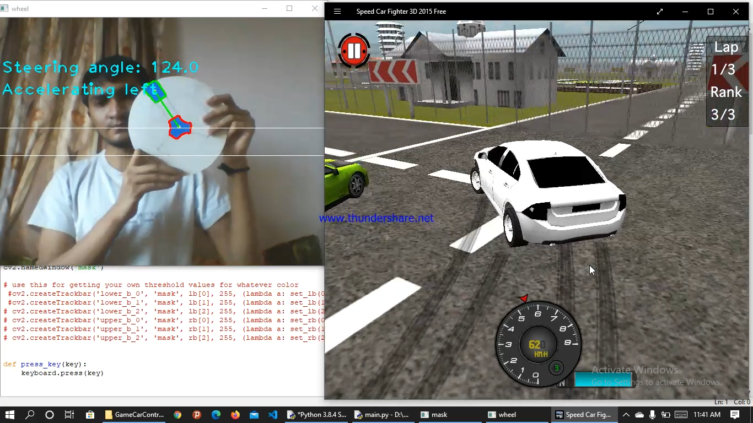Open Microsoft Store from the taskbar
The height and width of the screenshot is (423, 753).
pyautogui.click(x=90, y=415)
